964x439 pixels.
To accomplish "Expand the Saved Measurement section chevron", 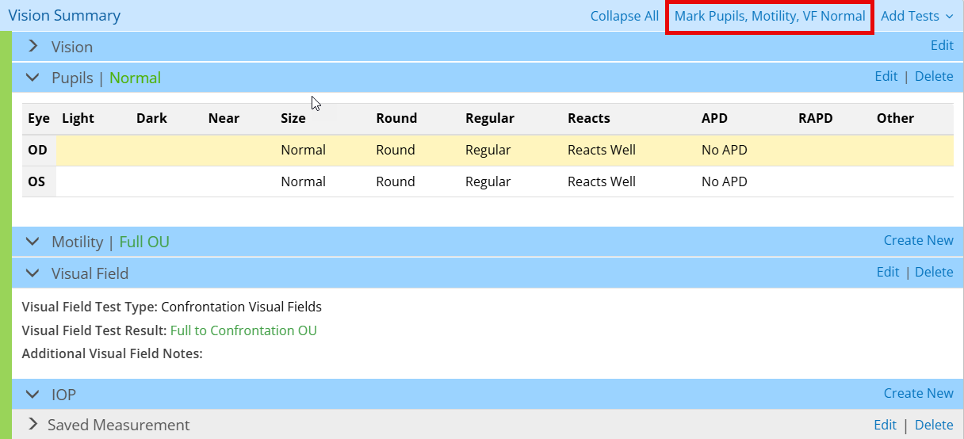I will point(33,425).
